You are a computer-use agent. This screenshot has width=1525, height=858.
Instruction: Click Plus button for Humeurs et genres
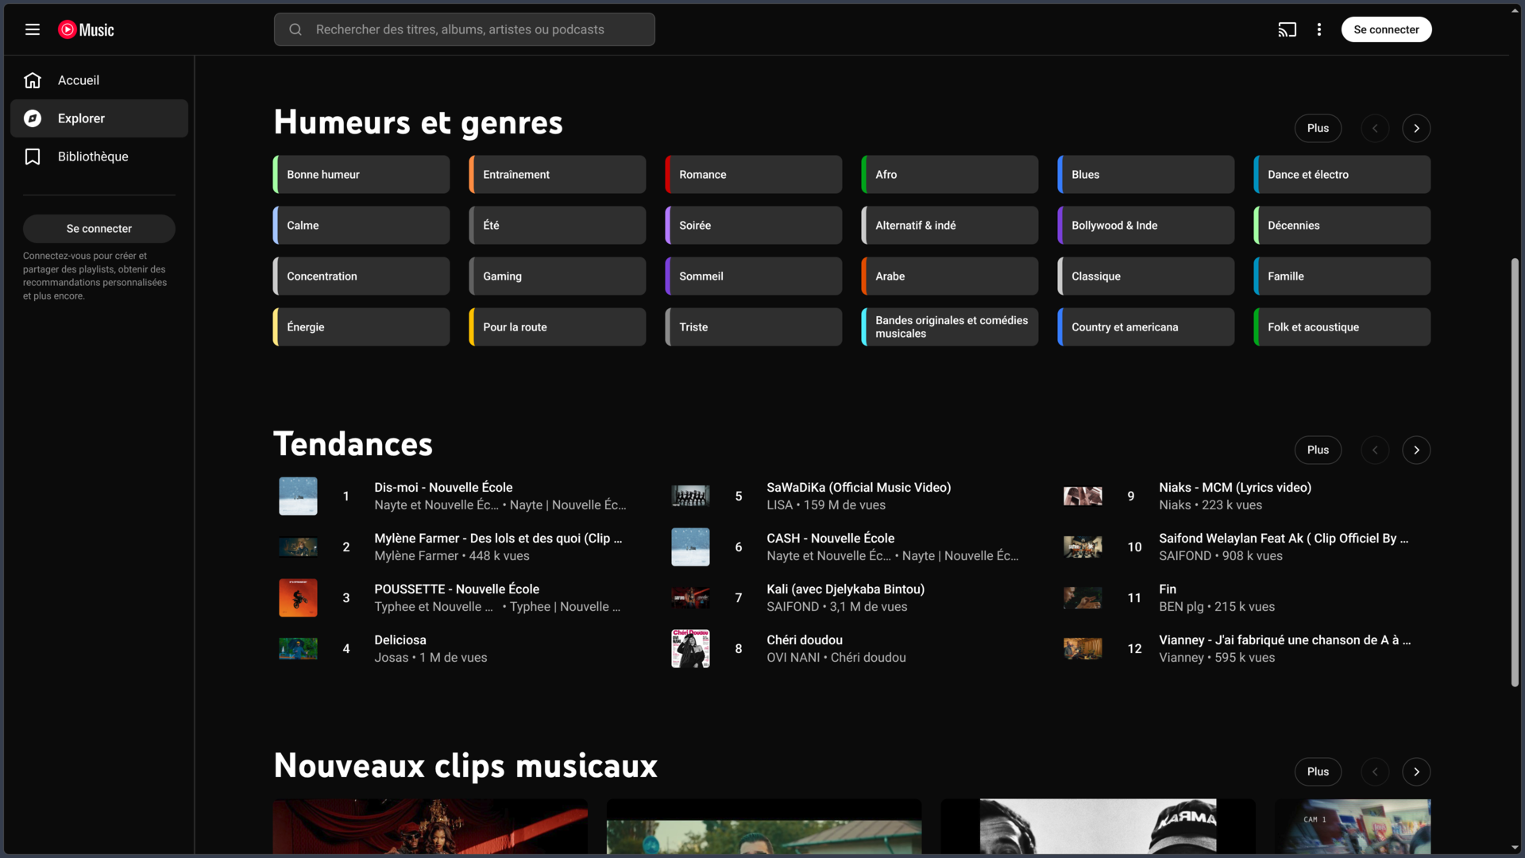point(1318,129)
